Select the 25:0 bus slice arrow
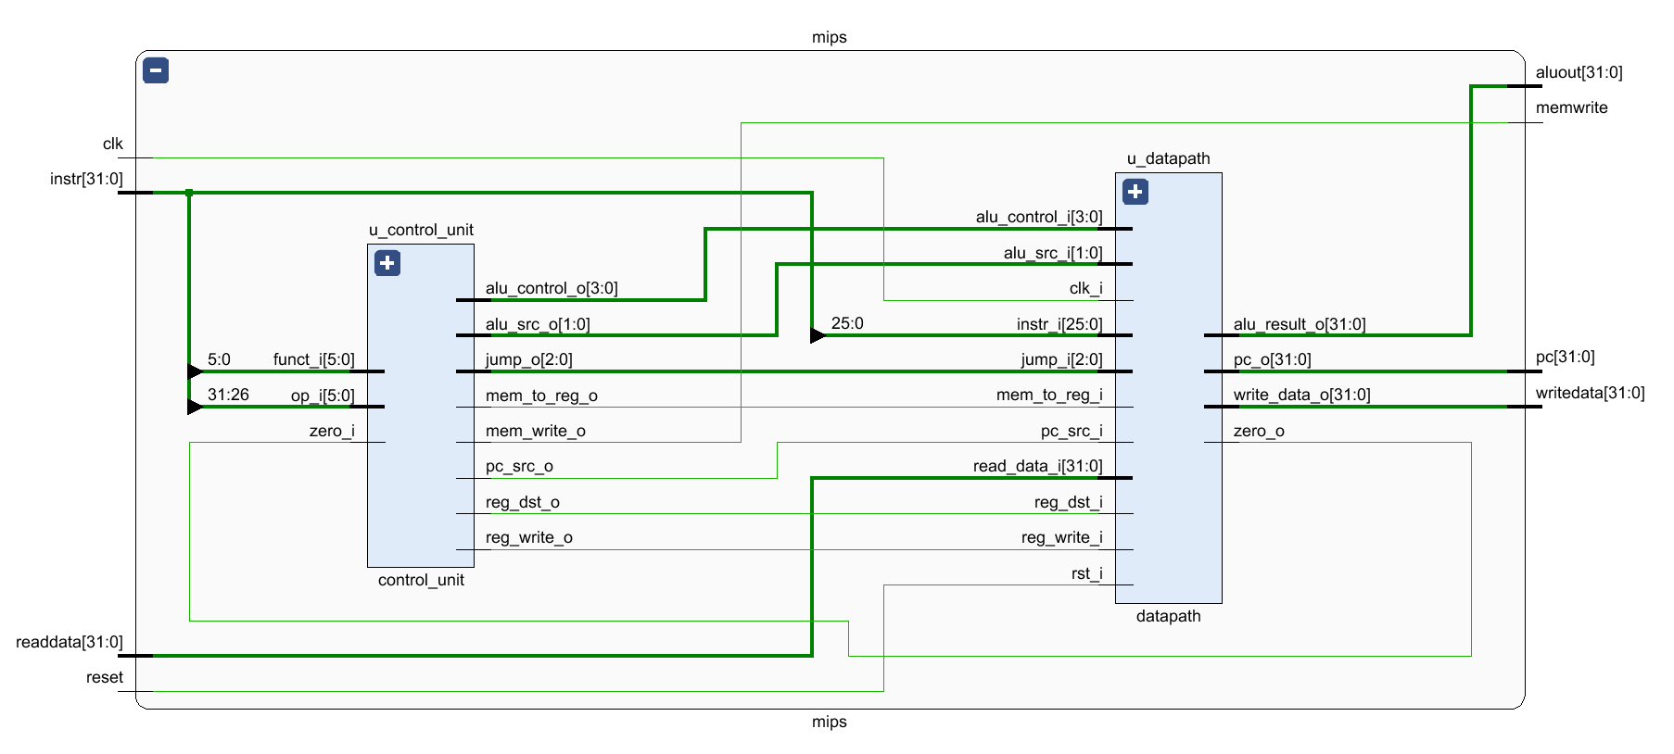Image resolution: width=1674 pixels, height=754 pixels. pos(817,335)
